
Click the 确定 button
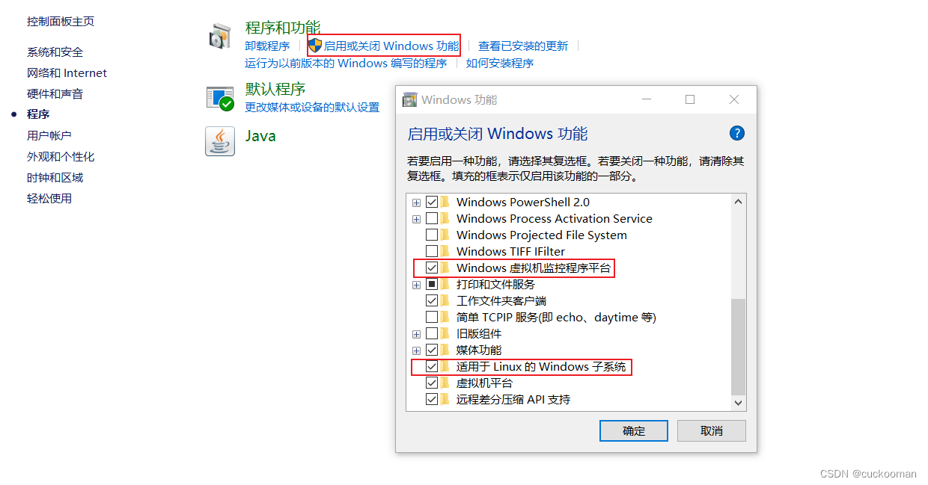tap(634, 430)
